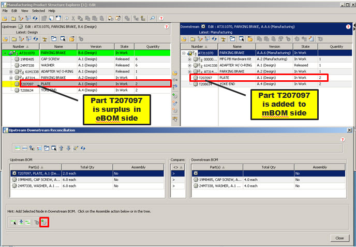356x247 pixels.
Task: Select Upstream 24M7338 WASHER row
Action: coord(86,65)
